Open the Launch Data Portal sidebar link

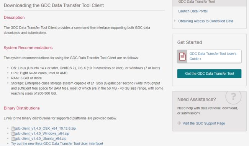[193, 11]
